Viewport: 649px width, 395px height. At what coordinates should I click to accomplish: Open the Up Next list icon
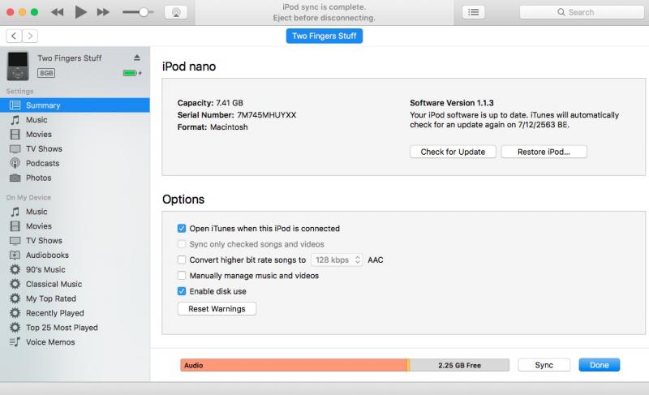click(473, 12)
